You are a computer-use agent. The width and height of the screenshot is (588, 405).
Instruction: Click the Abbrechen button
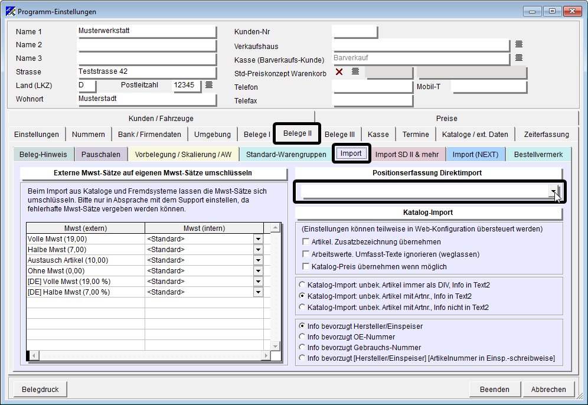[548, 389]
